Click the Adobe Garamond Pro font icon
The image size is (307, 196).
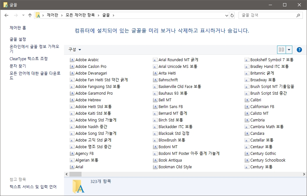[x=72, y=93]
